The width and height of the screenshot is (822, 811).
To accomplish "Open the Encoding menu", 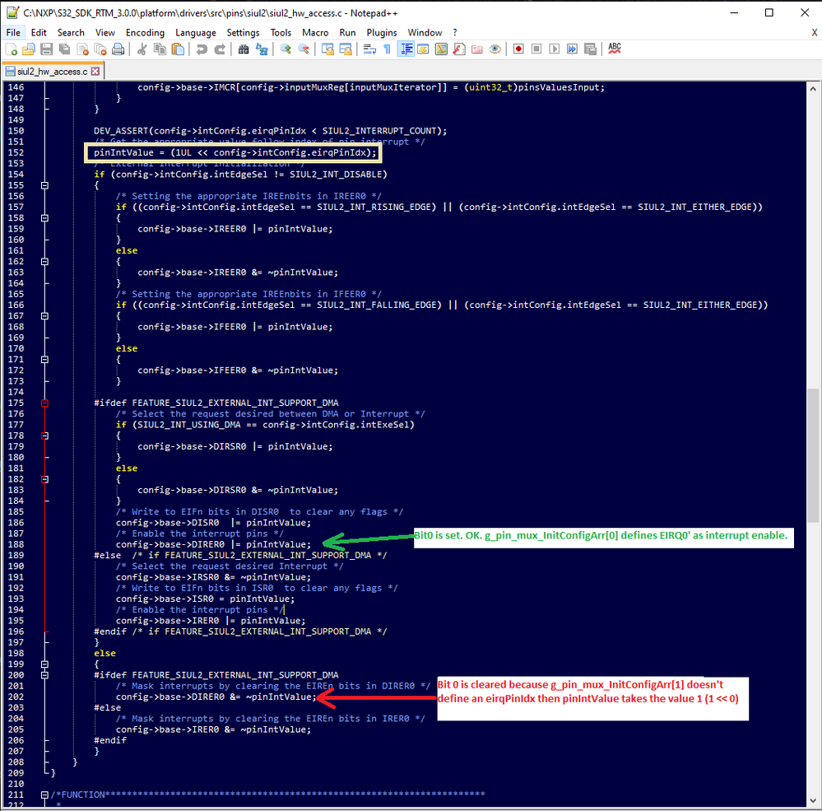I will pyautogui.click(x=145, y=33).
